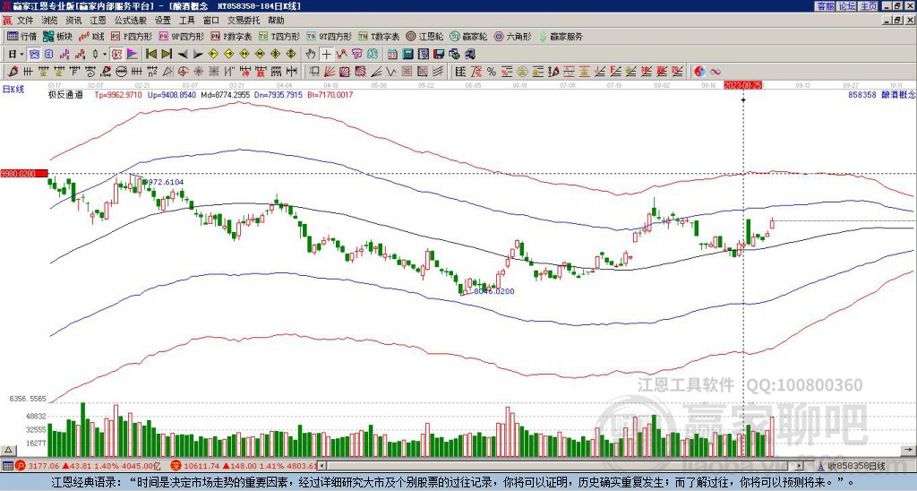The image size is (917, 491).
Task: Open 赢家服务 service page
Action: pyautogui.click(x=561, y=36)
